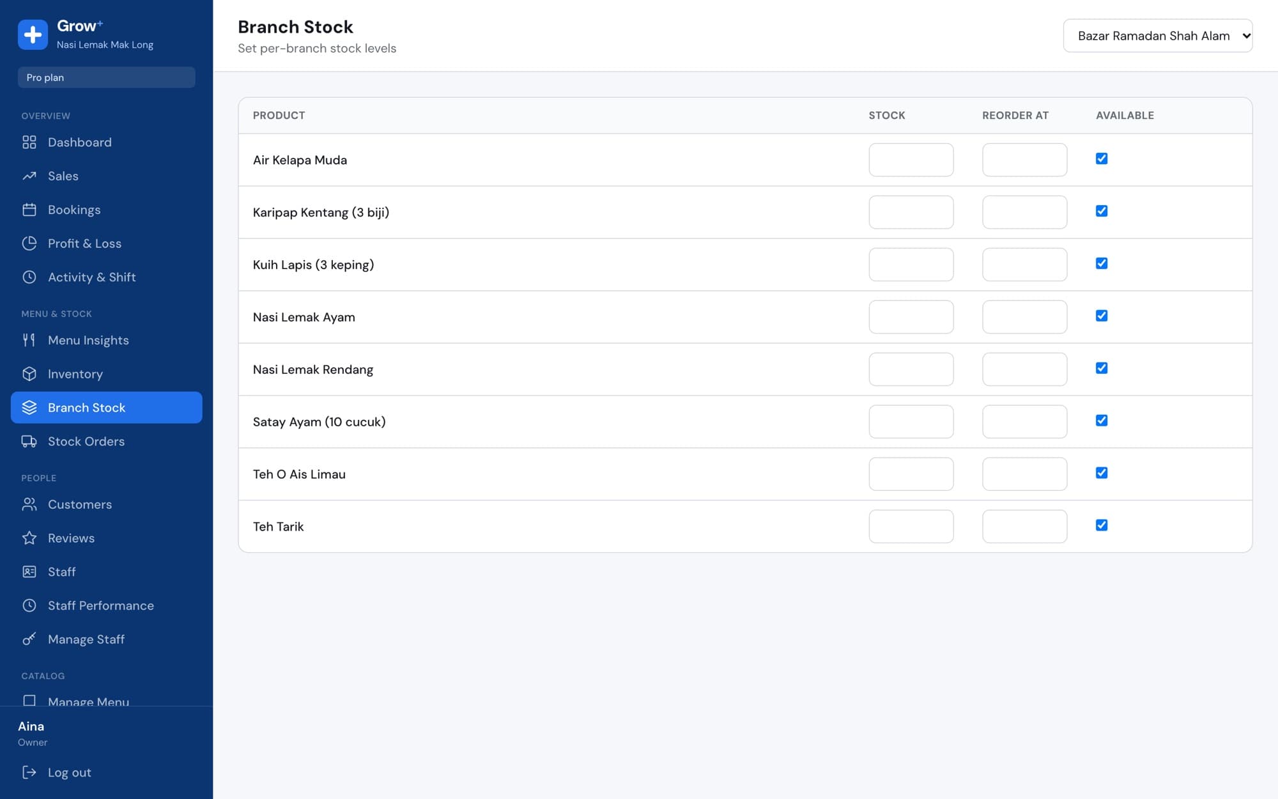Toggle Available for Satay Ayam

(1102, 421)
